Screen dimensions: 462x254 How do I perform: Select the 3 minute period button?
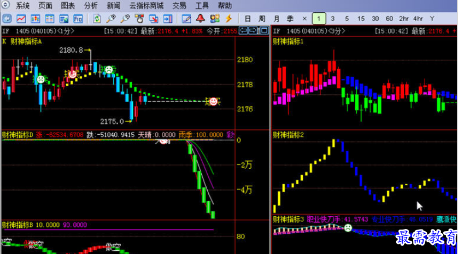pos(333,19)
